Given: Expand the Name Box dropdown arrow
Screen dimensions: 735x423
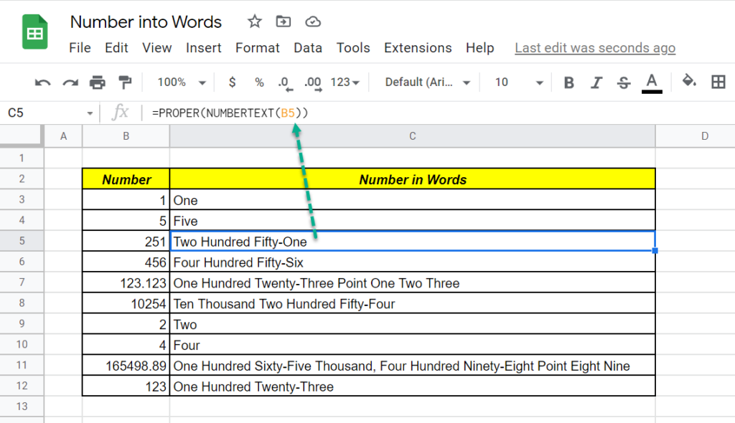Looking at the screenshot, I should point(90,113).
